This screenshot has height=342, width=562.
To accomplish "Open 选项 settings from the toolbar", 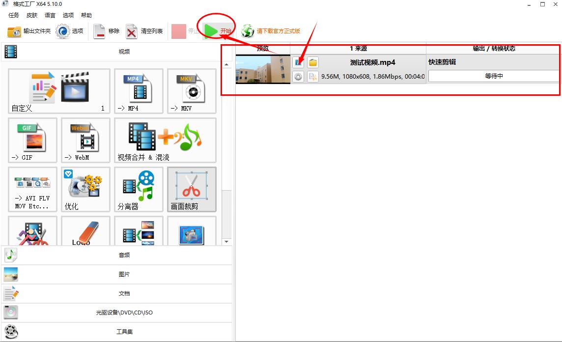I will (70, 31).
